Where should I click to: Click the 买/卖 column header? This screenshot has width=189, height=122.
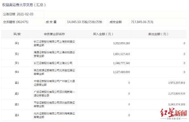[17, 34]
